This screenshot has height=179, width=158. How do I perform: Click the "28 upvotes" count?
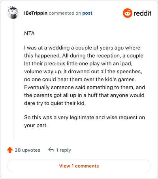(x=27, y=150)
